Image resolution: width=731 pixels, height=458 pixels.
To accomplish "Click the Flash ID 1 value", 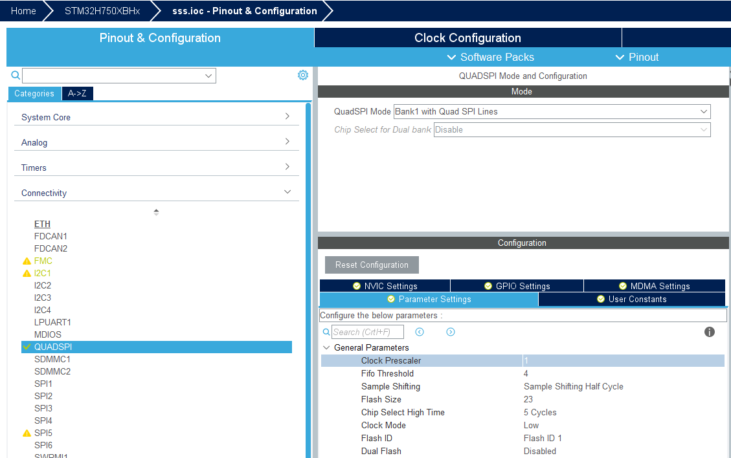I will pos(543,439).
